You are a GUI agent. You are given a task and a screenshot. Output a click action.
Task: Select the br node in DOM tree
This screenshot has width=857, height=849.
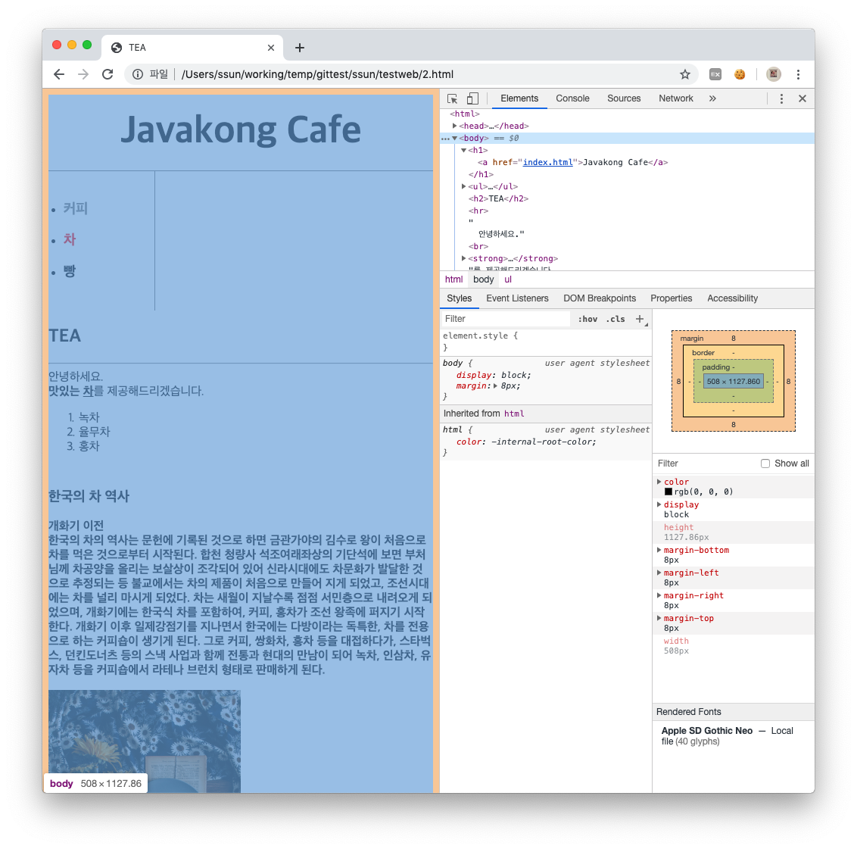(478, 246)
